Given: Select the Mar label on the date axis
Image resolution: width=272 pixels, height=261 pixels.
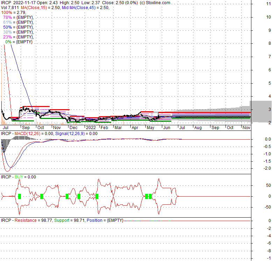Looking at the screenshot, I should pos(118,128).
